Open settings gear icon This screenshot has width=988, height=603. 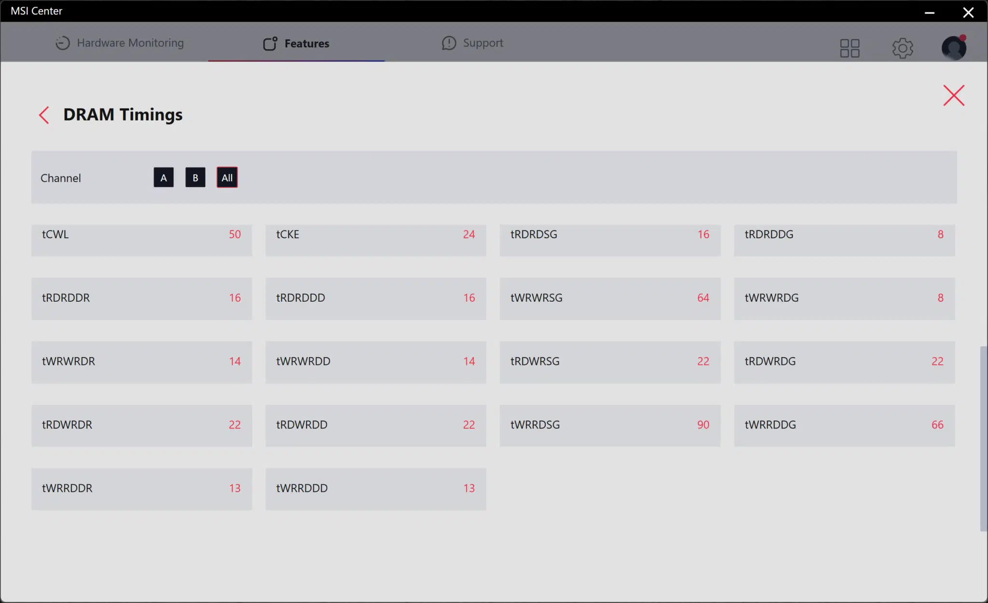[903, 48]
